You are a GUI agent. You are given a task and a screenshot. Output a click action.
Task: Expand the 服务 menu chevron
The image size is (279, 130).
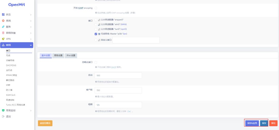(31, 27)
